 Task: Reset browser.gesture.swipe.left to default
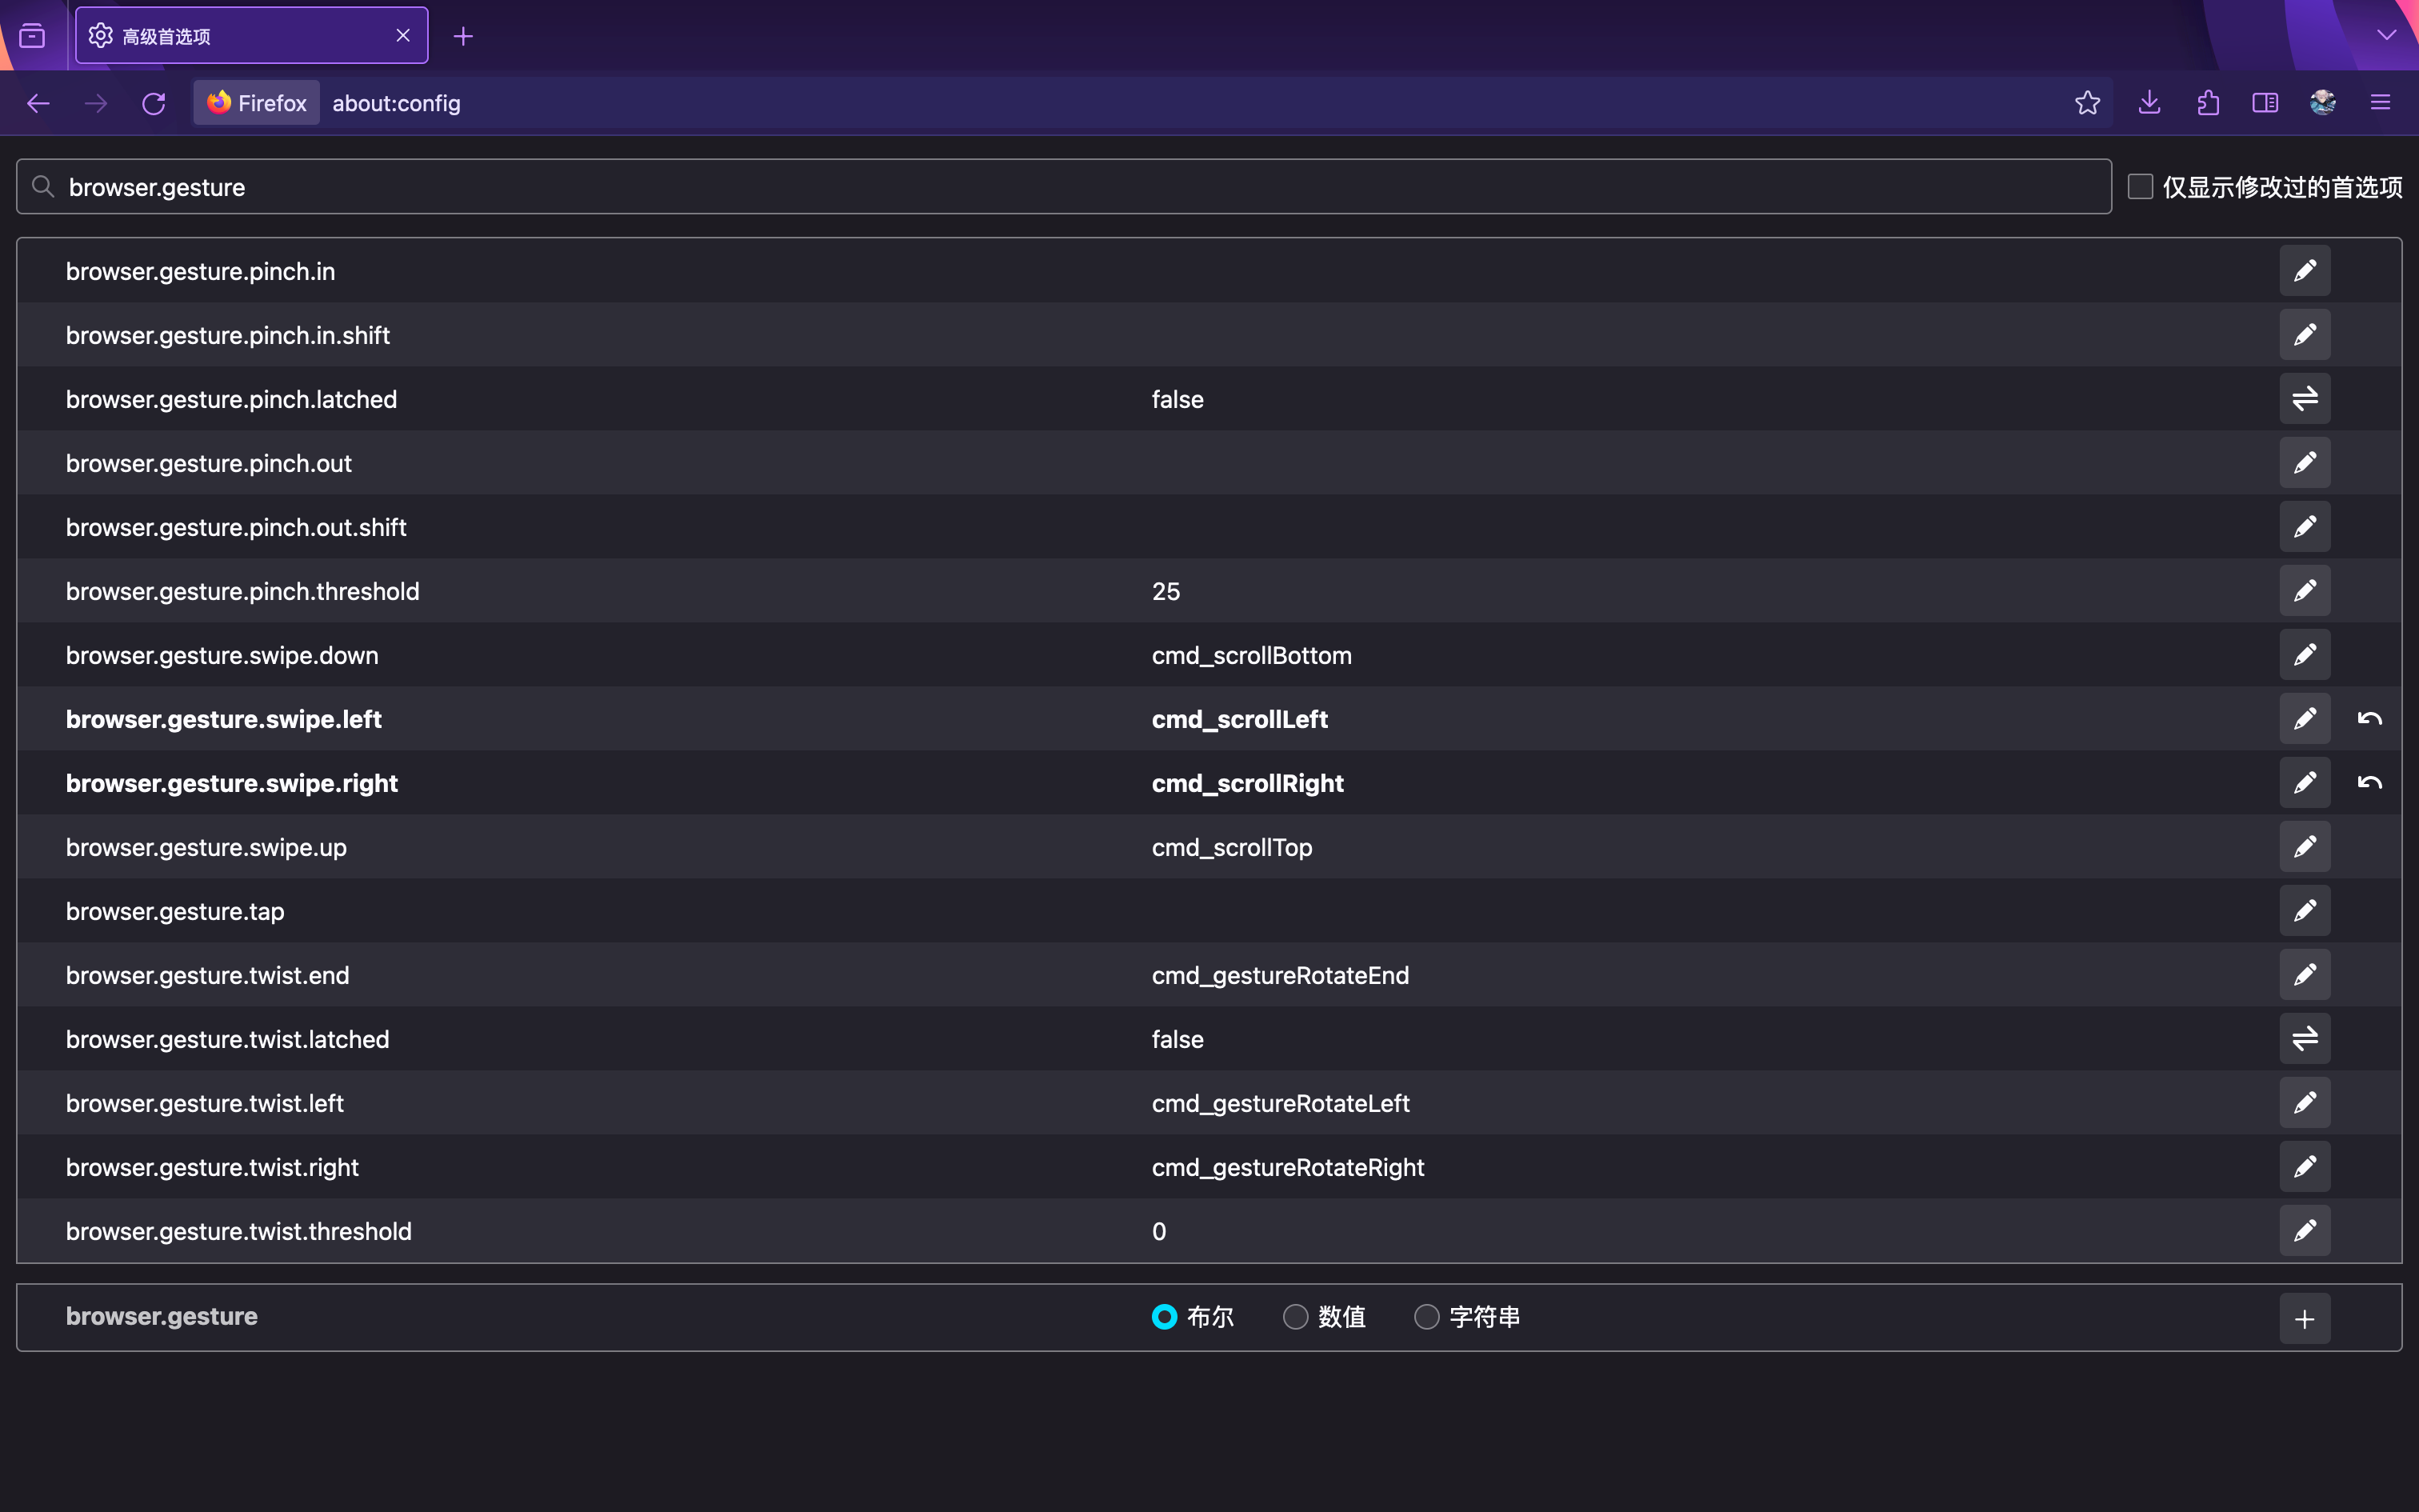pyautogui.click(x=2369, y=719)
